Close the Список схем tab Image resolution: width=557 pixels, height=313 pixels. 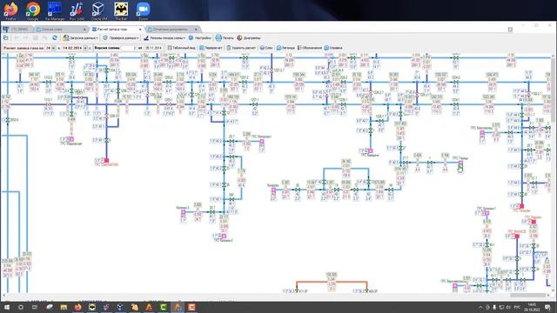click(84, 29)
